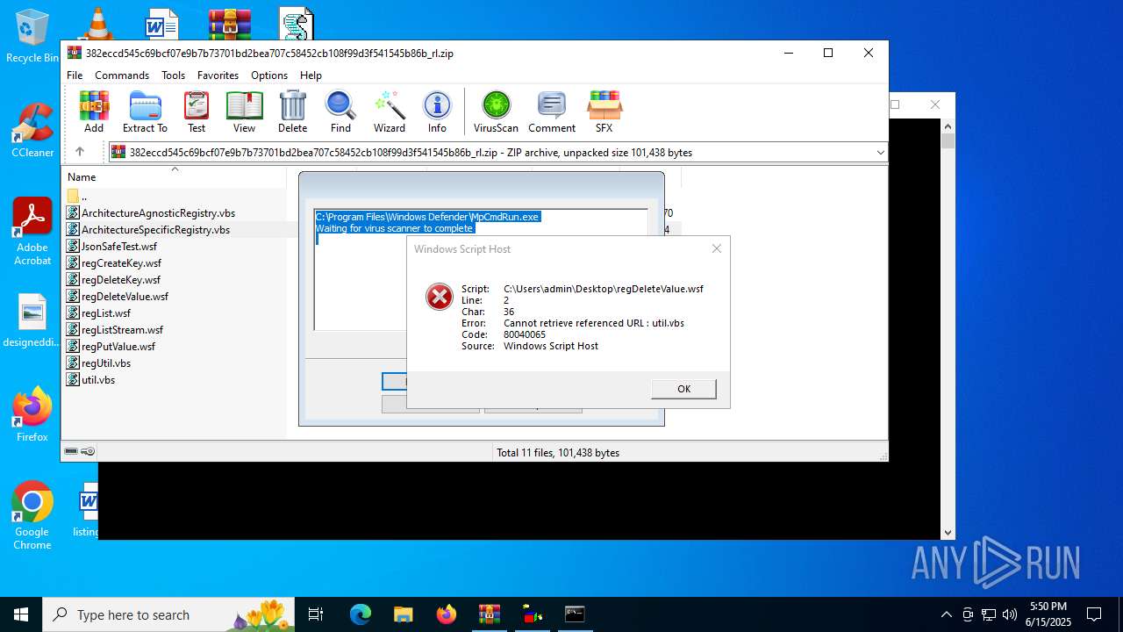Open the designeddi image file on desktop
This screenshot has width=1123, height=632.
32,320
